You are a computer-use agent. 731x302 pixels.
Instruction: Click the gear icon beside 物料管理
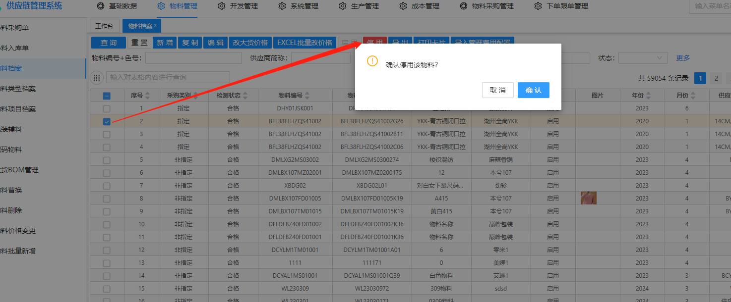click(161, 6)
